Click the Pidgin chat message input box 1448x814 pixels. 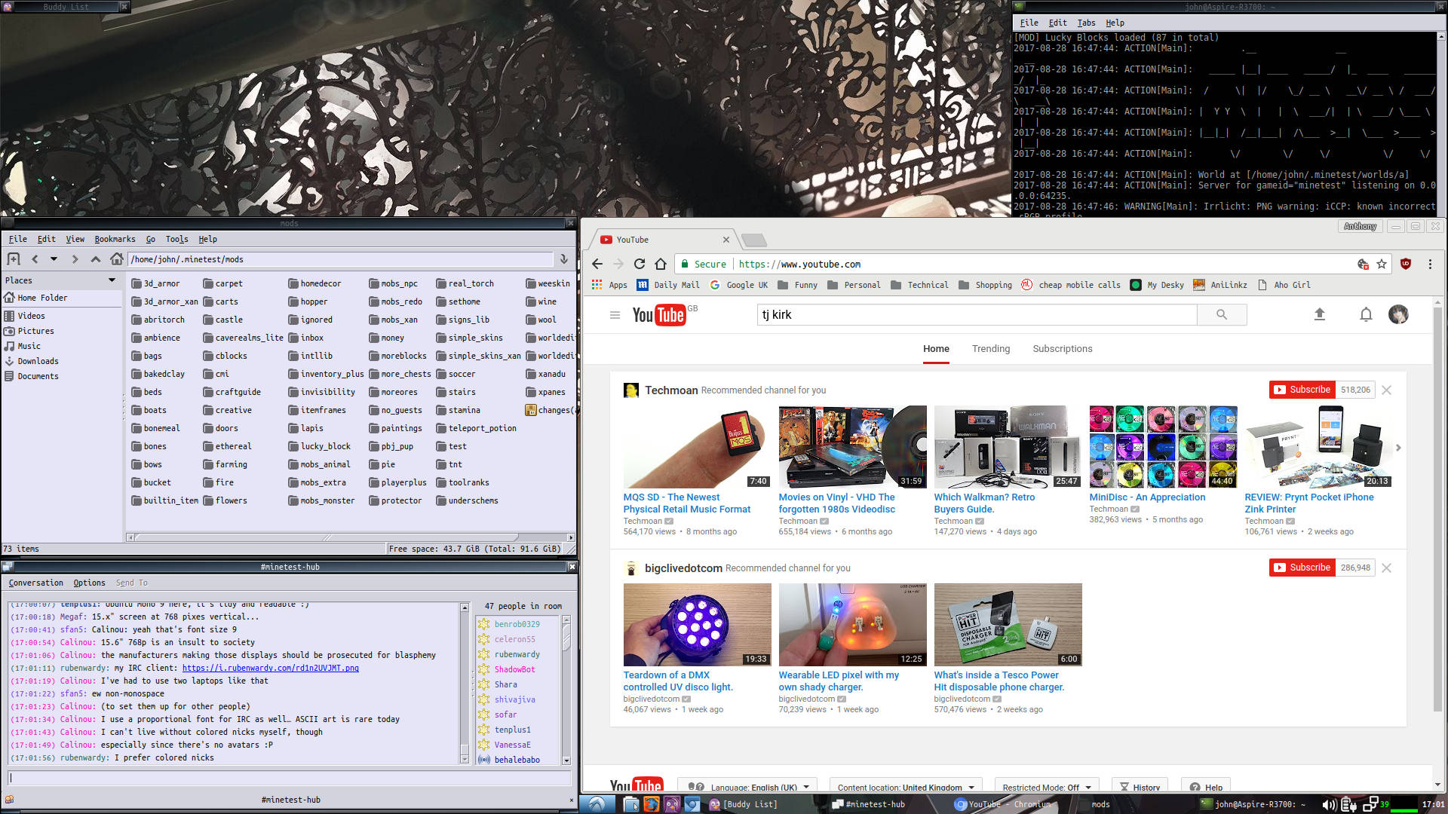pos(290,777)
